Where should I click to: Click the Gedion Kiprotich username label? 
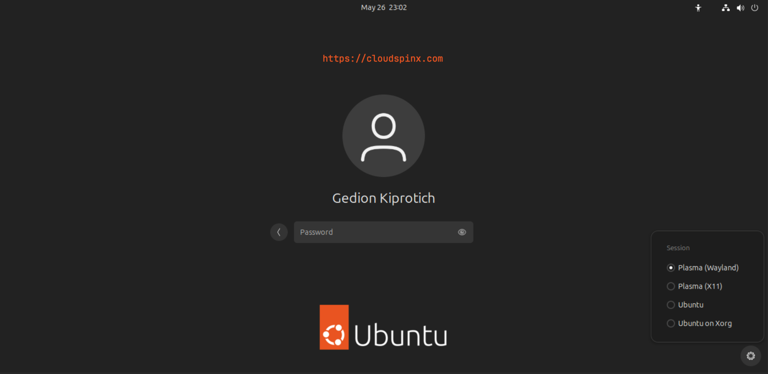(383, 198)
